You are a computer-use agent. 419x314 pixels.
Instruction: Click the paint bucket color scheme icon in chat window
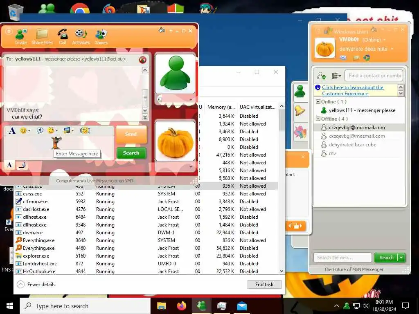pyautogui.click(x=162, y=30)
